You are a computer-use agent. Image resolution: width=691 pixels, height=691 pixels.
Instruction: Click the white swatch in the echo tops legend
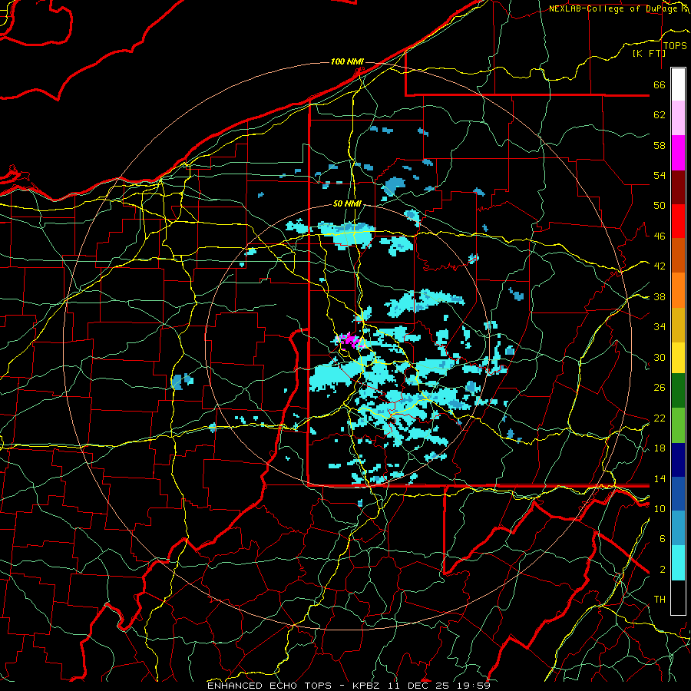tap(678, 84)
